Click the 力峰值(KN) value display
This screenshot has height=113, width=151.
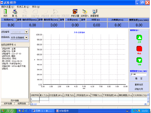point(118,25)
